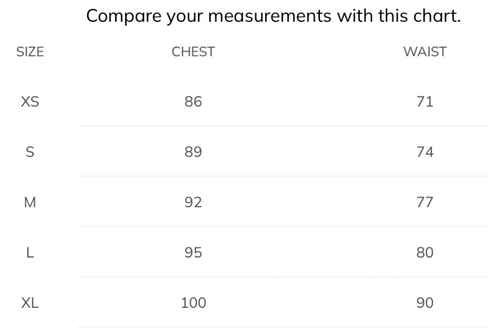Click the SIZE column header
This screenshot has width=488, height=329.
[30, 51]
